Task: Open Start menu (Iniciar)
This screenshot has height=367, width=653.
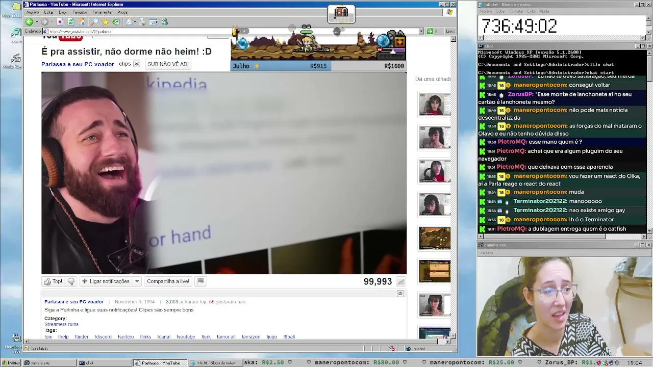Action: click(11, 363)
